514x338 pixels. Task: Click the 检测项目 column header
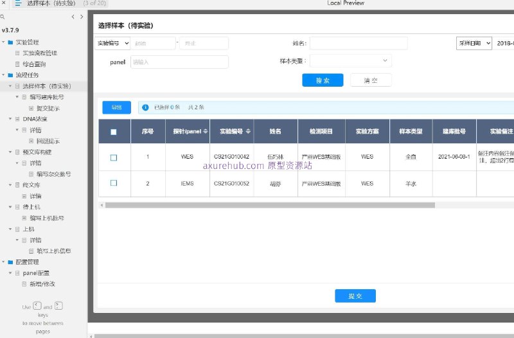click(321, 131)
